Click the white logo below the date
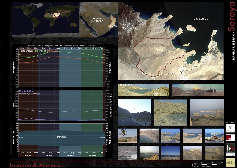This screenshot has width=237, height=168. coord(230,128)
